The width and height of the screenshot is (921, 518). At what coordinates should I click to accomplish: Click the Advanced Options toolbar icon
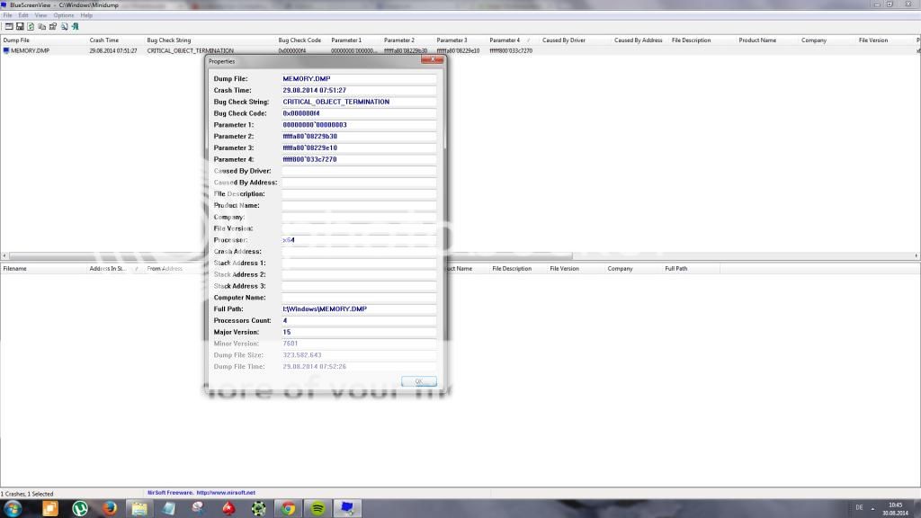7,26
